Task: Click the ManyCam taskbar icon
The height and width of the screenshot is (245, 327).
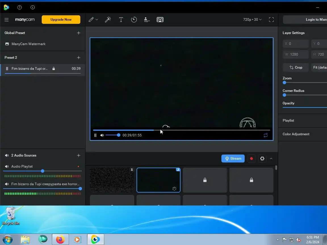Action: click(95, 240)
